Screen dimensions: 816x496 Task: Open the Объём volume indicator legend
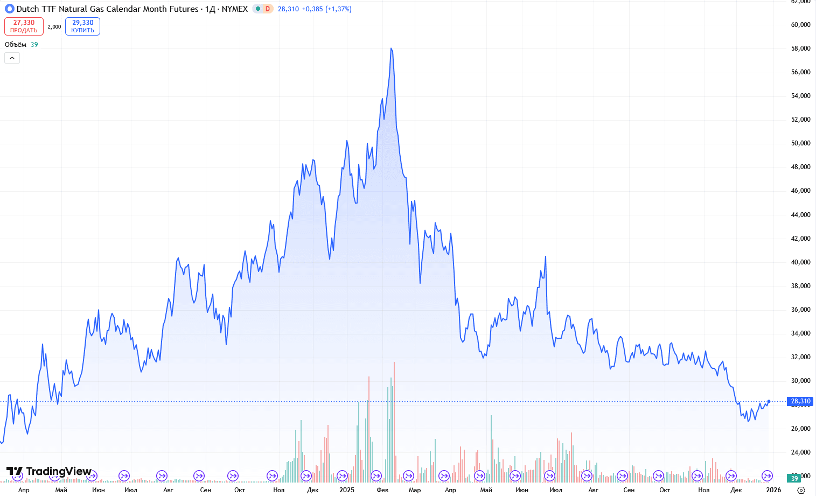16,45
